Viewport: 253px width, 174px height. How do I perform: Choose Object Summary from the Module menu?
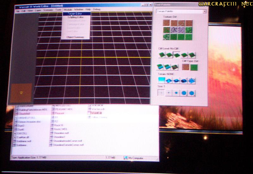pyautogui.click(x=75, y=37)
